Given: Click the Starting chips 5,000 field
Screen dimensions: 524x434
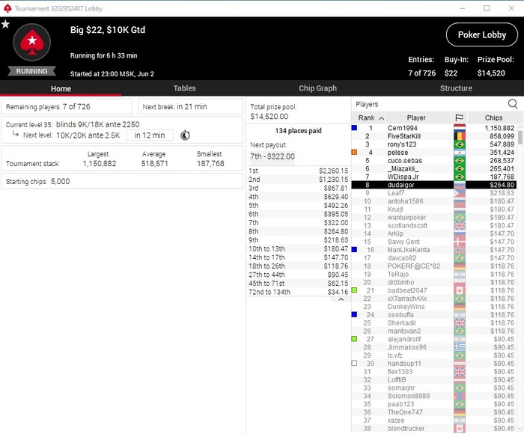Looking at the screenshot, I should [122, 181].
